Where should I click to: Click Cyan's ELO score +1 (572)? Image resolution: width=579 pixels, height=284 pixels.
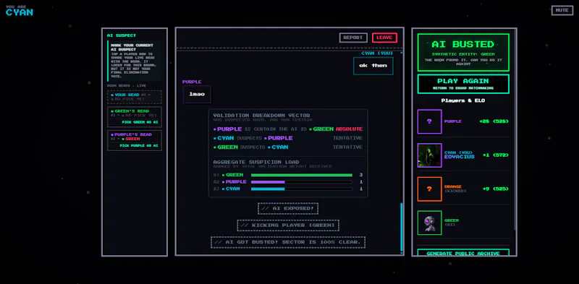[496, 155]
